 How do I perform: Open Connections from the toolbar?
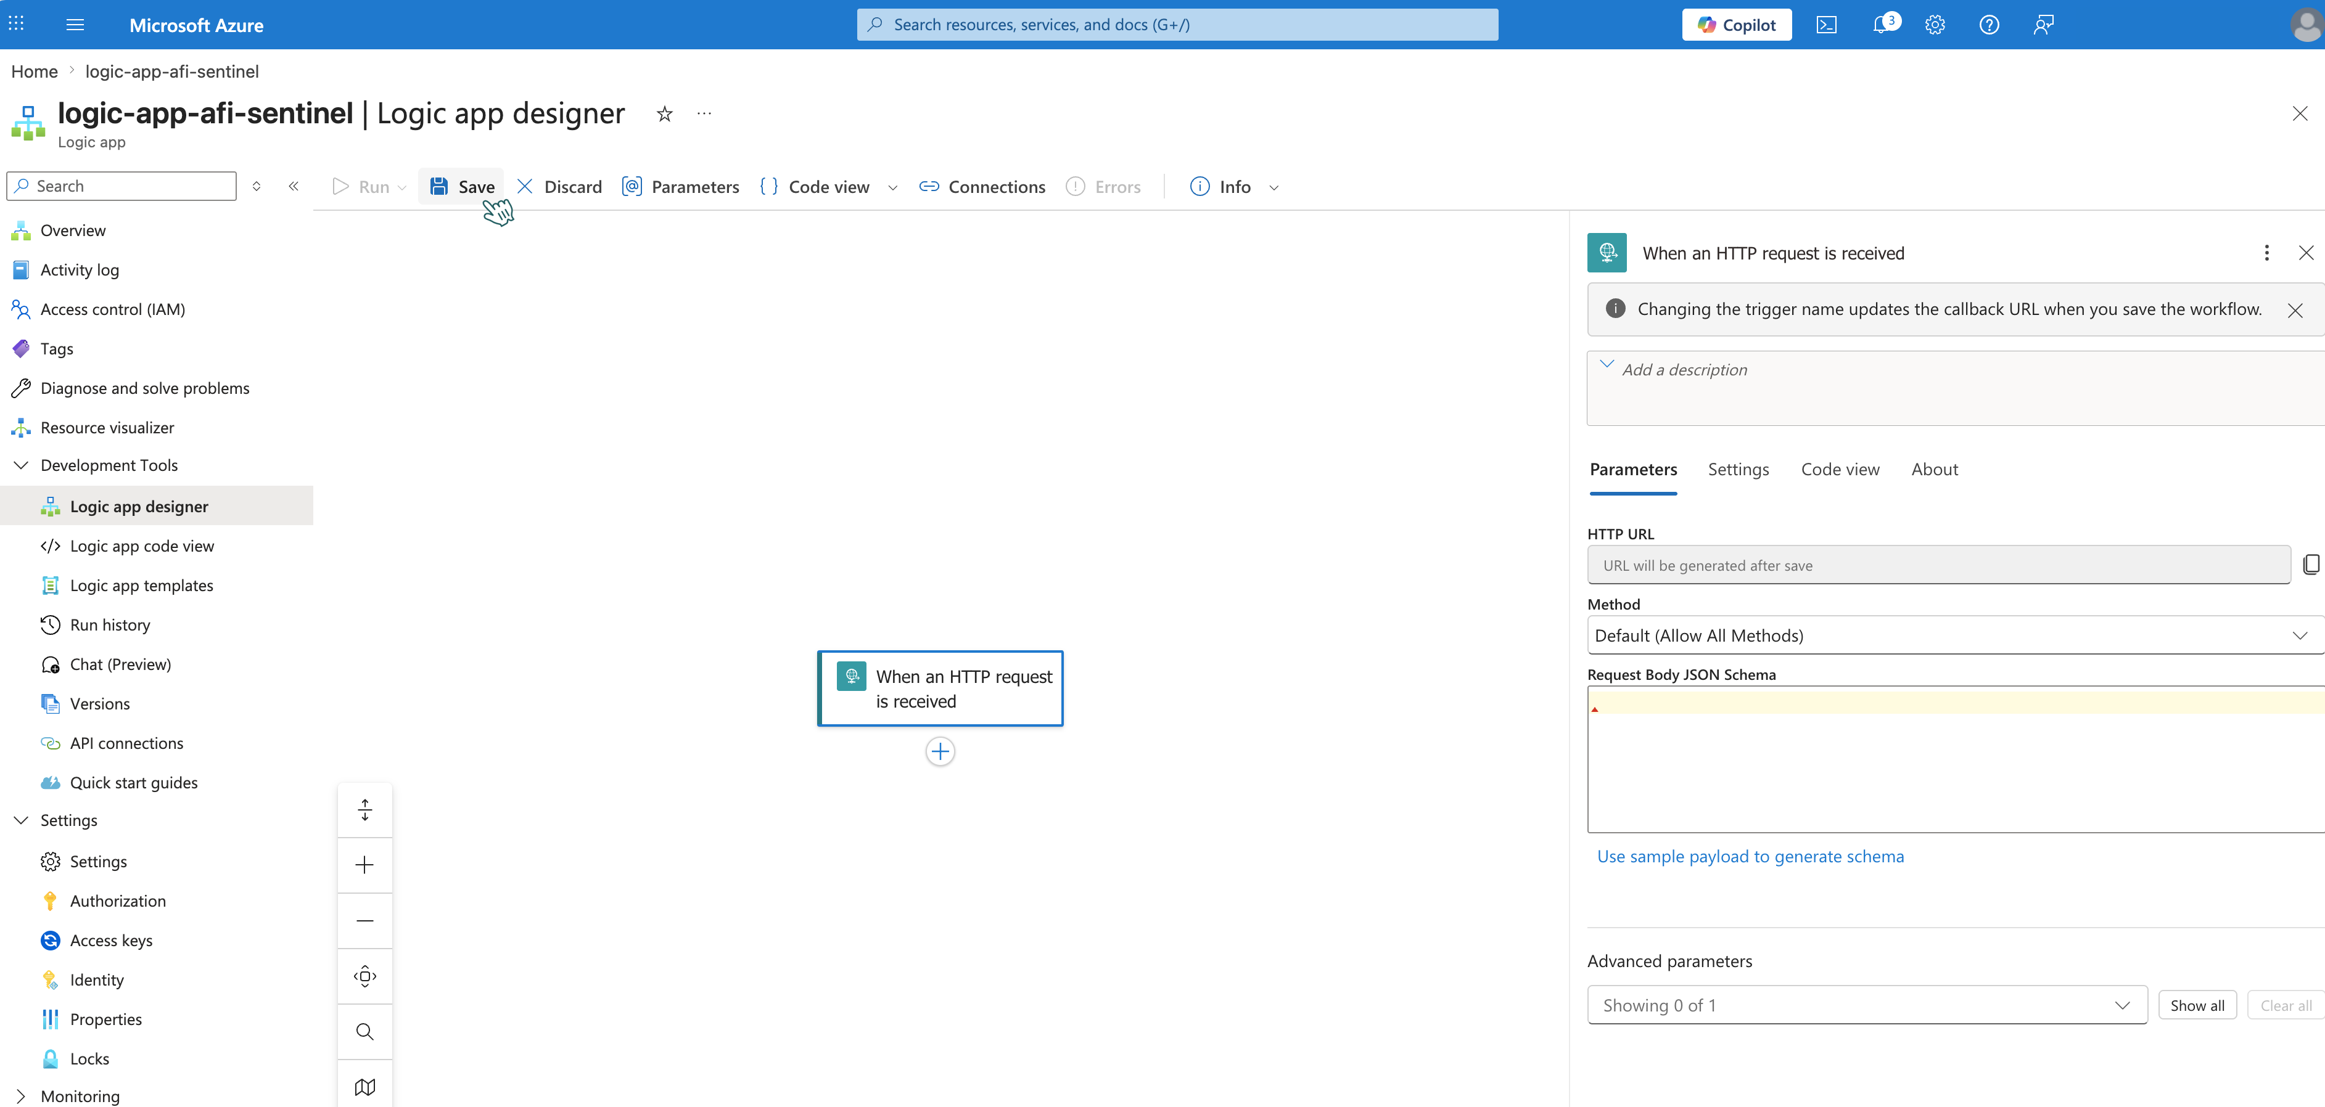(982, 187)
